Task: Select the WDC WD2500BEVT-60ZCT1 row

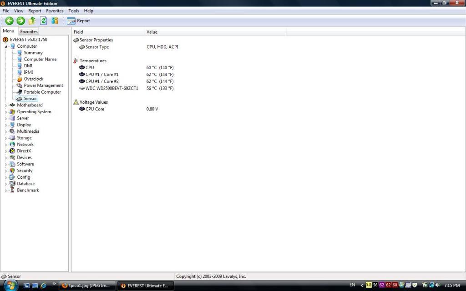Action: (x=127, y=88)
